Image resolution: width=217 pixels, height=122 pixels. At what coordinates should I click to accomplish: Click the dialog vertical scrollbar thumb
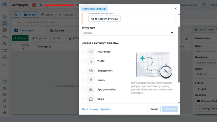point(179,55)
